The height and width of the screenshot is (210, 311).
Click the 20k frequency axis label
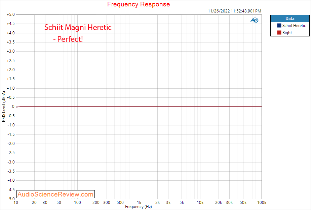pyautogui.click(x=219, y=203)
